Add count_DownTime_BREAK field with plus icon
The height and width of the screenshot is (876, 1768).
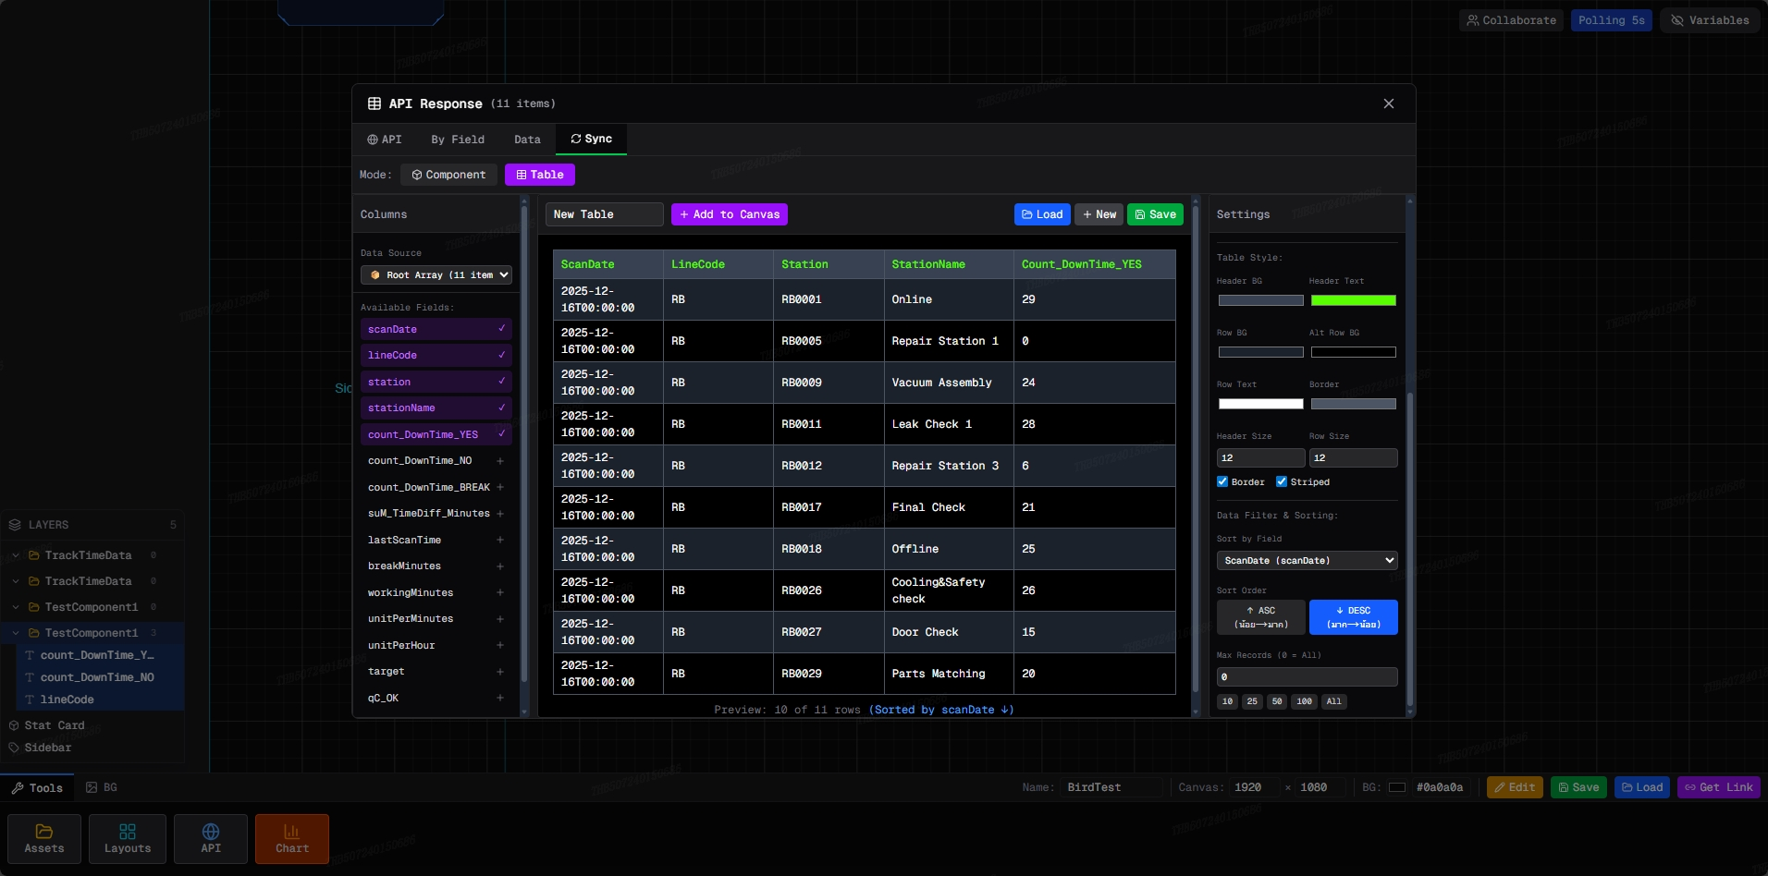(500, 487)
